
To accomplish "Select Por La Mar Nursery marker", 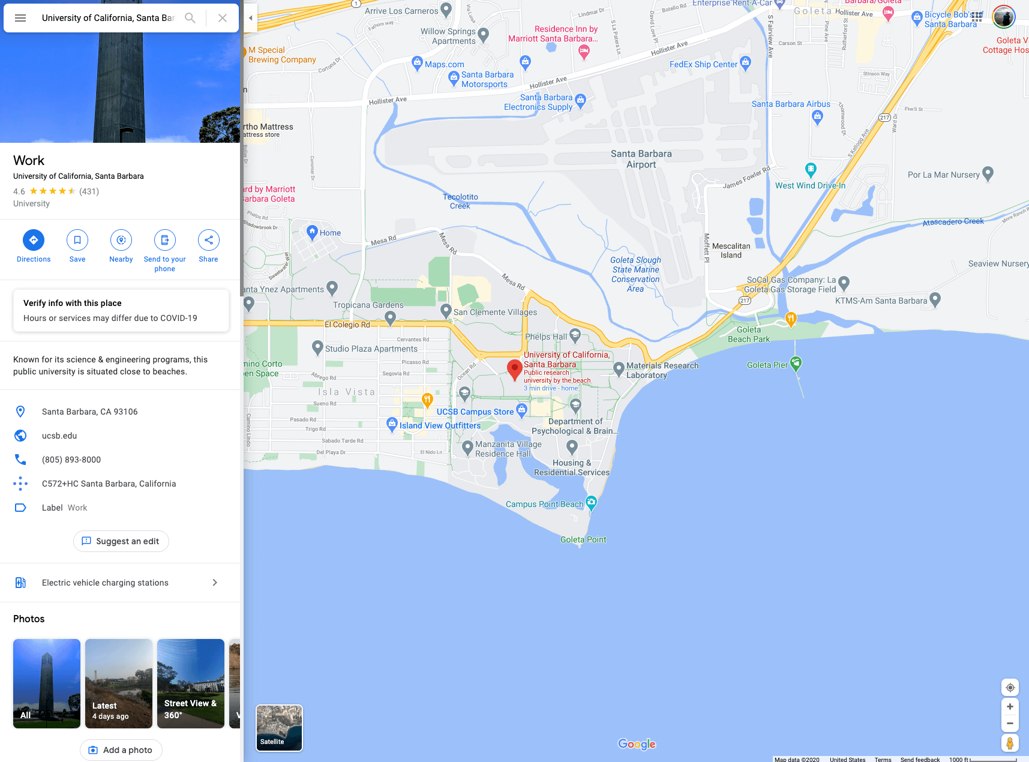I will coord(988,174).
